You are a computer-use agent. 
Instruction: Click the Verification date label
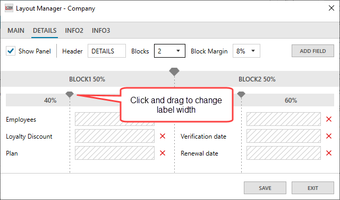(203, 137)
